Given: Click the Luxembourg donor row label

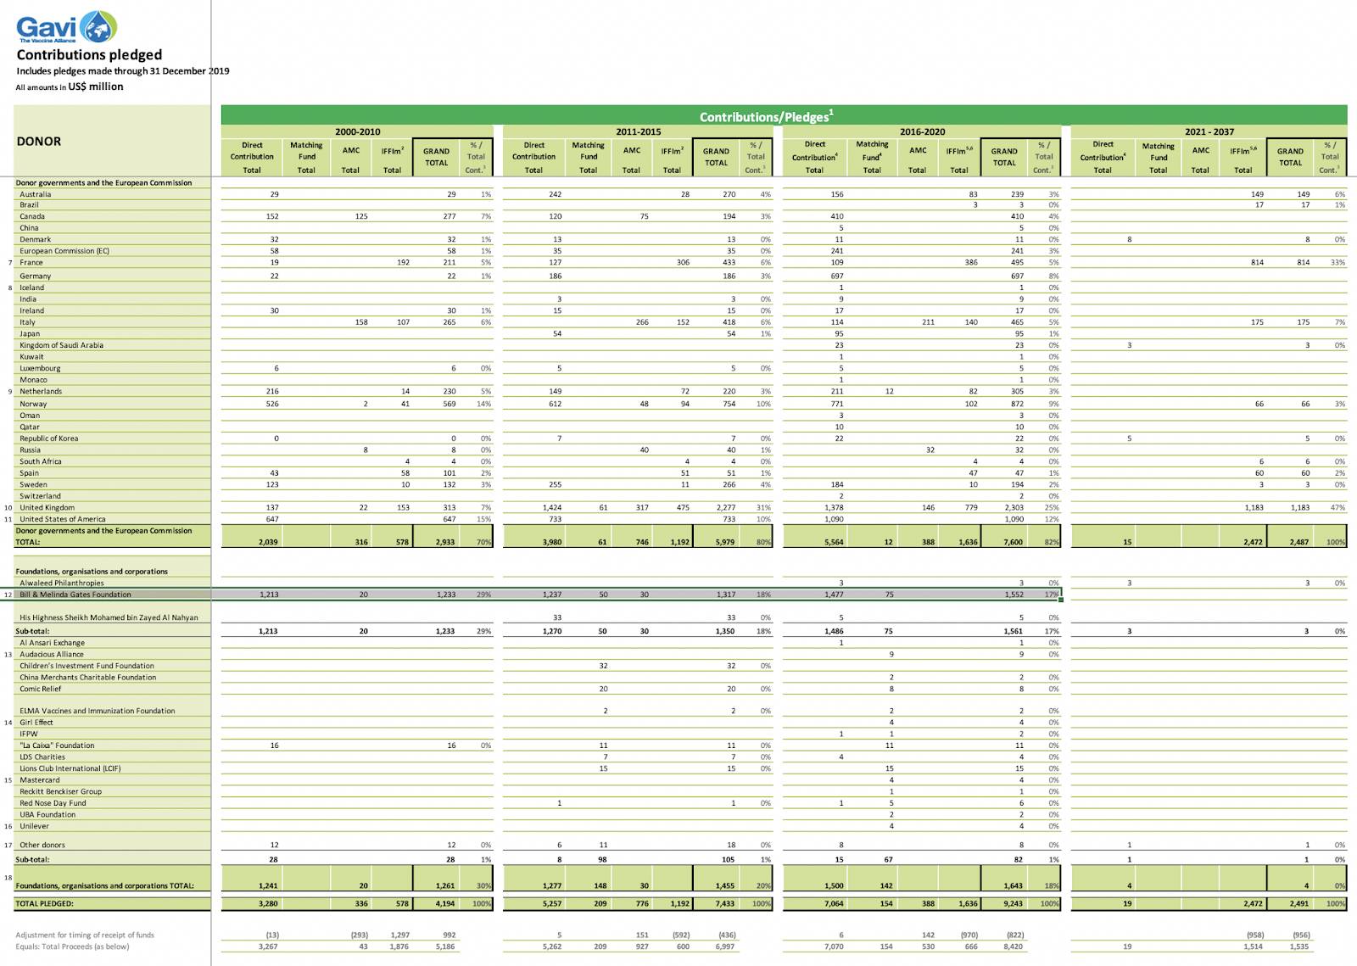Looking at the screenshot, I should click(40, 368).
